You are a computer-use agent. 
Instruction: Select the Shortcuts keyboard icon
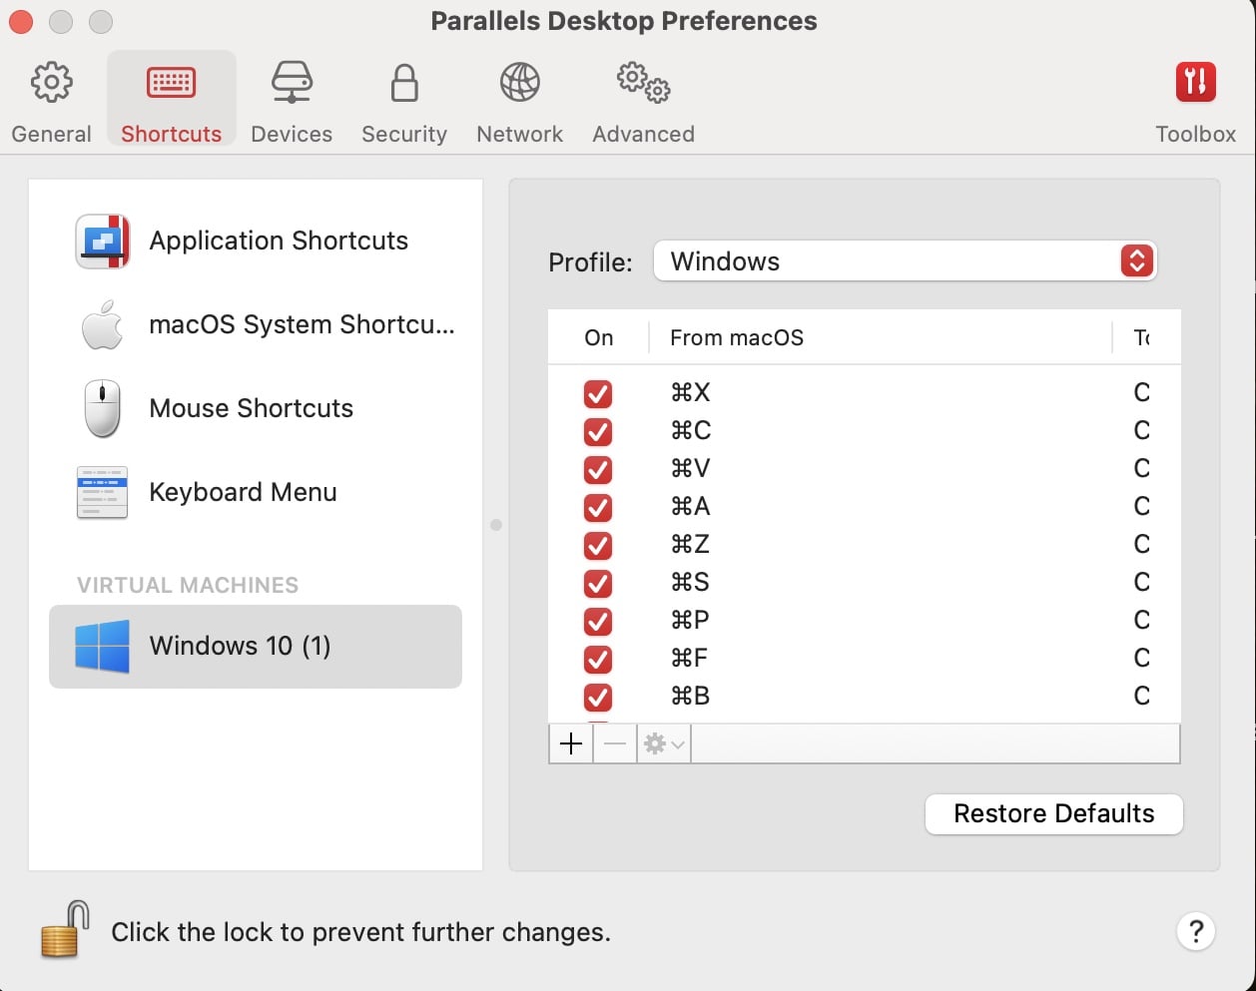(x=171, y=83)
